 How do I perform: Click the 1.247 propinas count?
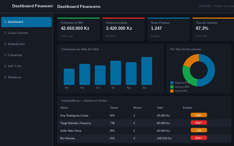tap(156, 28)
